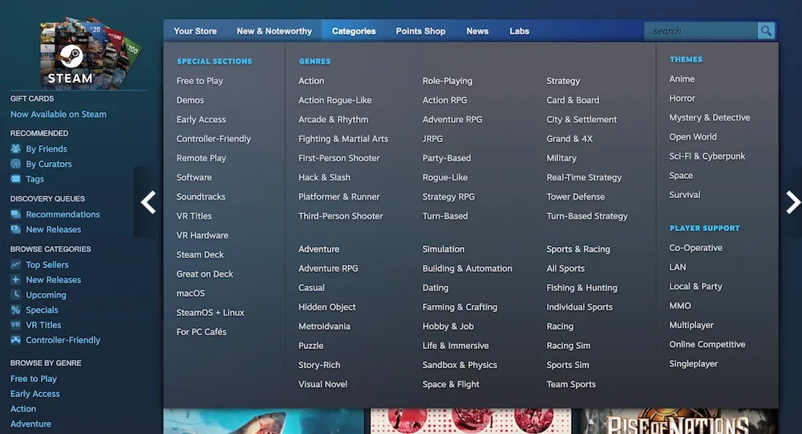Collapse the Categories dropdown tab
This screenshot has height=434, width=802.
(x=354, y=31)
